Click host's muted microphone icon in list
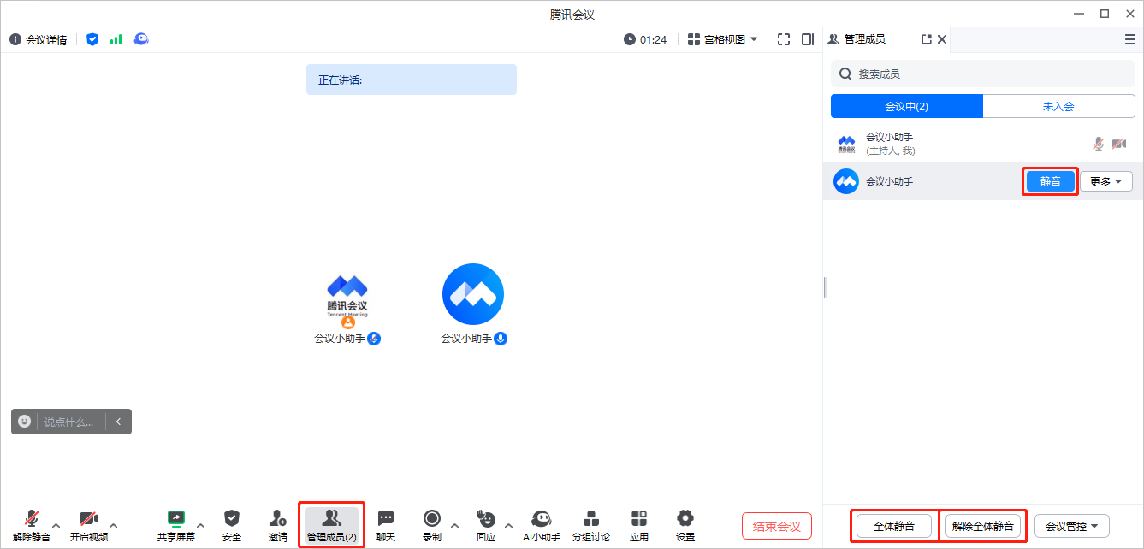The width and height of the screenshot is (1144, 549). coord(1099,144)
